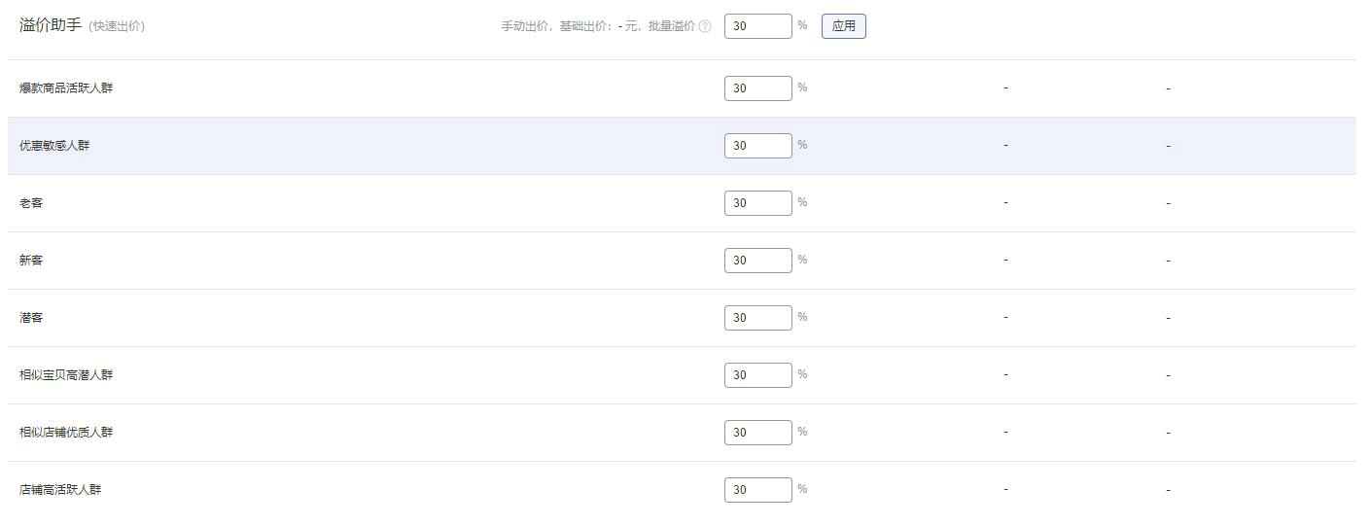Select the 相似店铺优质人群 row label

66,433
